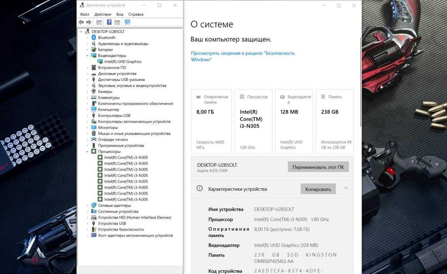The height and width of the screenshot is (274, 447).
Task: Select the Клавиатуры keyboard icon
Action: pos(94,97)
